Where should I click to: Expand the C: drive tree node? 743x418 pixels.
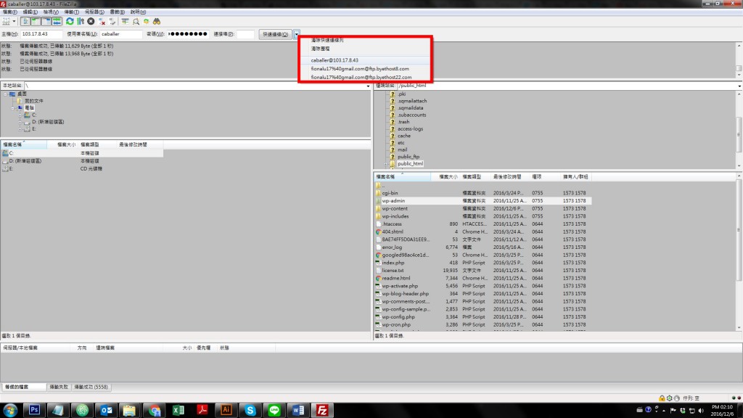tap(20, 115)
